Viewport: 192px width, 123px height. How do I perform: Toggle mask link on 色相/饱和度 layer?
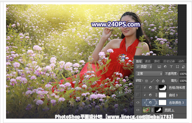156,88
